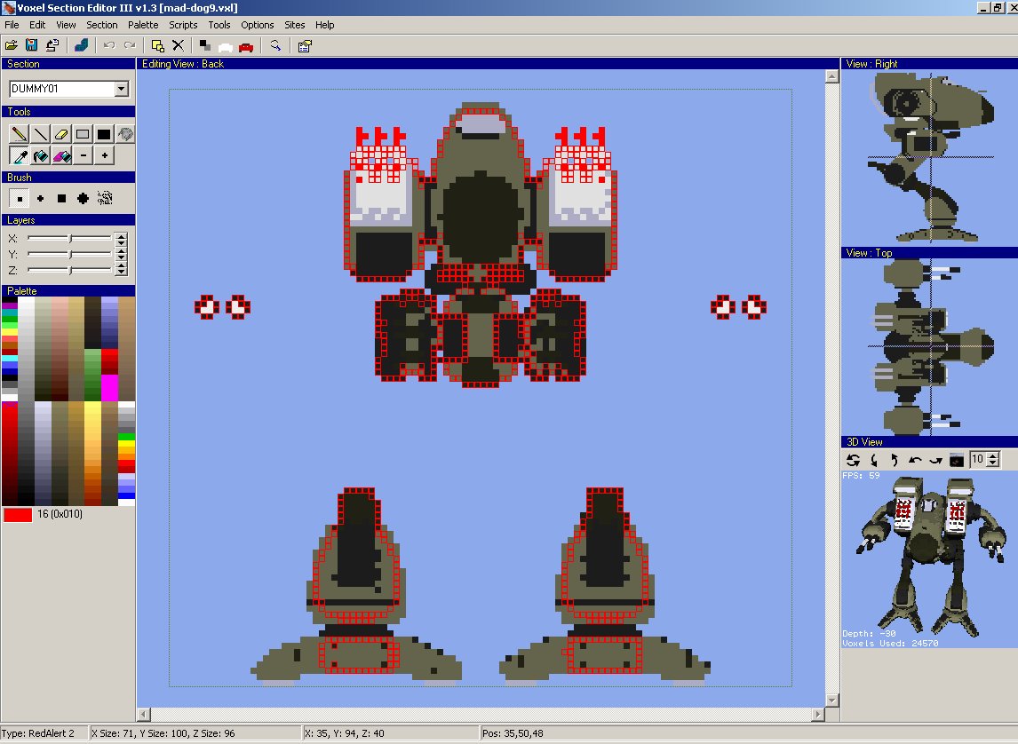This screenshot has height=744, width=1018.
Task: Select the Color Pick (dropper) tool
Action: 20,154
